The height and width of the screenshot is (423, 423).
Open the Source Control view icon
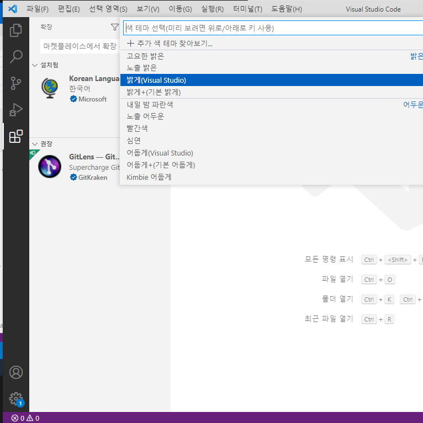[x=16, y=83]
